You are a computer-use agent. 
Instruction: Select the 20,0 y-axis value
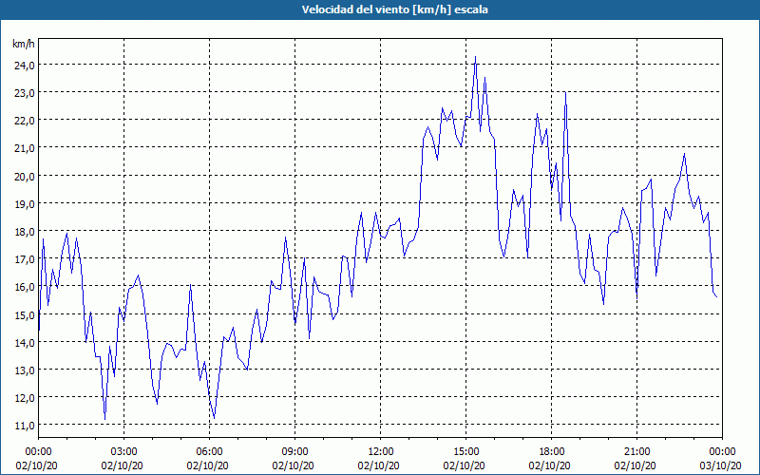(24, 177)
